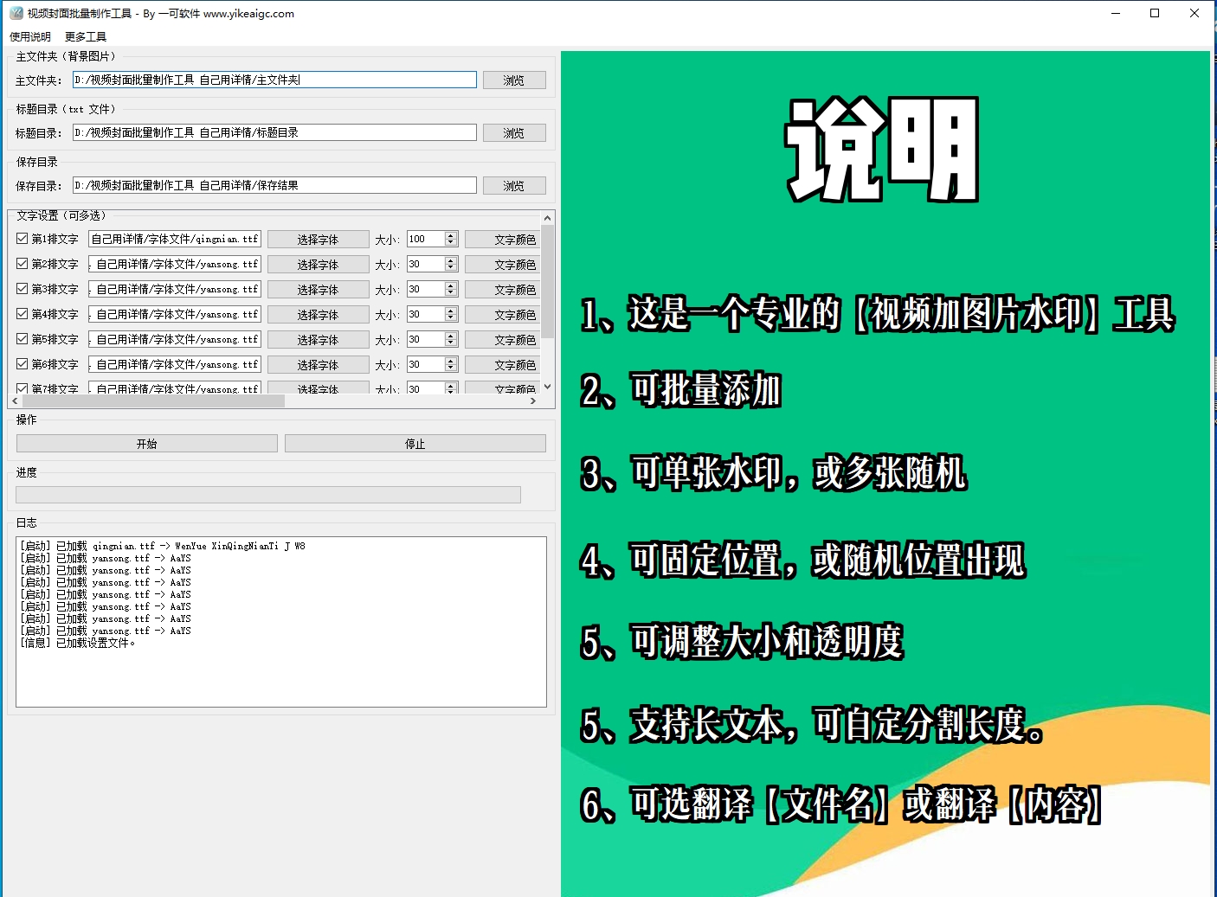Open 选择字体 for the fourth text row
This screenshot has height=897, width=1217.
[318, 314]
